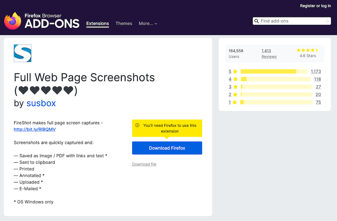The height and width of the screenshot is (221, 337).
Task: Click the star icon in the 5-star row
Action: pyautogui.click(x=236, y=71)
